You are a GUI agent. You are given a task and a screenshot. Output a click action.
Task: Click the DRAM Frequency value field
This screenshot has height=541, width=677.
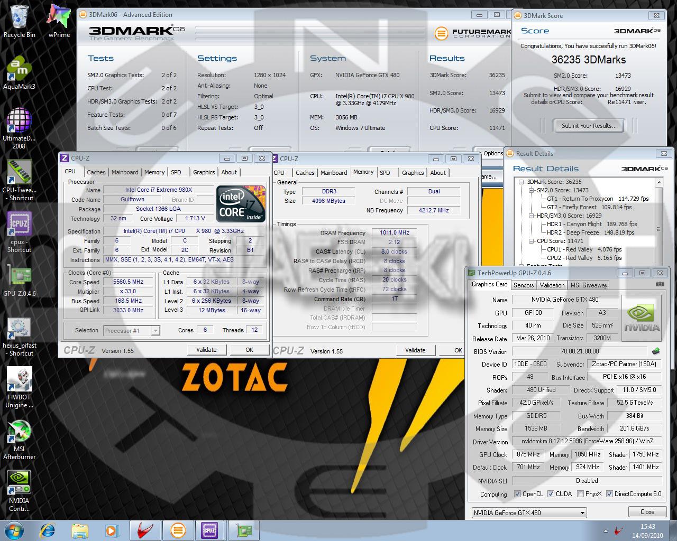coord(394,232)
